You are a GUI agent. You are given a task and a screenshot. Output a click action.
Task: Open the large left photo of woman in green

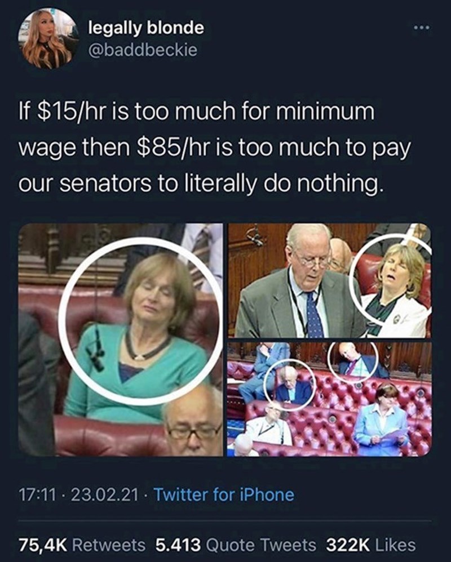point(121,340)
